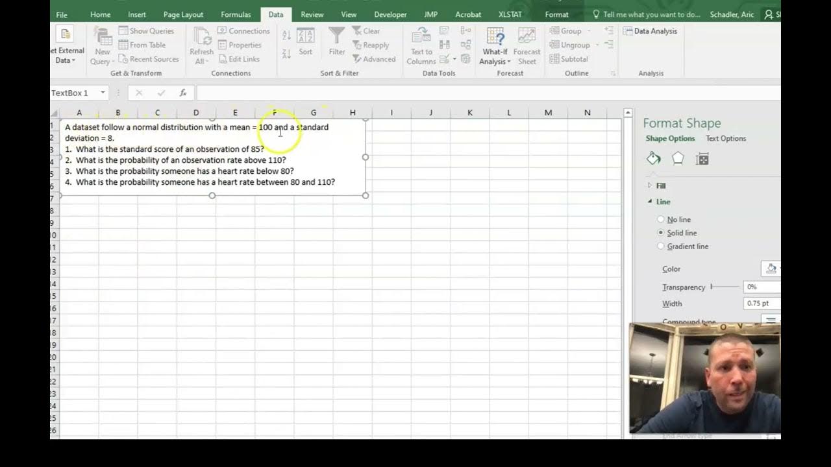The width and height of the screenshot is (831, 467).
Task: Select Effects pentagon icon in Format Shape
Action: 678,159
